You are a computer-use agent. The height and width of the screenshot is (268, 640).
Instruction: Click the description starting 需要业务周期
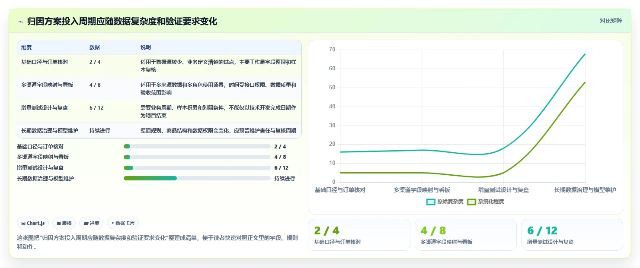click(218, 111)
